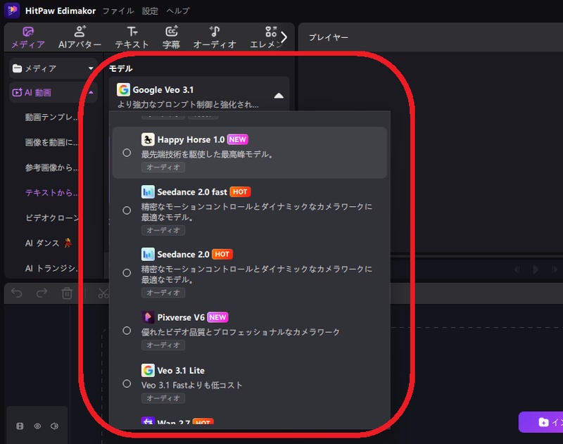Viewport: 563px width, 444px height.
Task: Click text 'Veo 3.1 Fastよりも低コスト'
Action: 191,385
